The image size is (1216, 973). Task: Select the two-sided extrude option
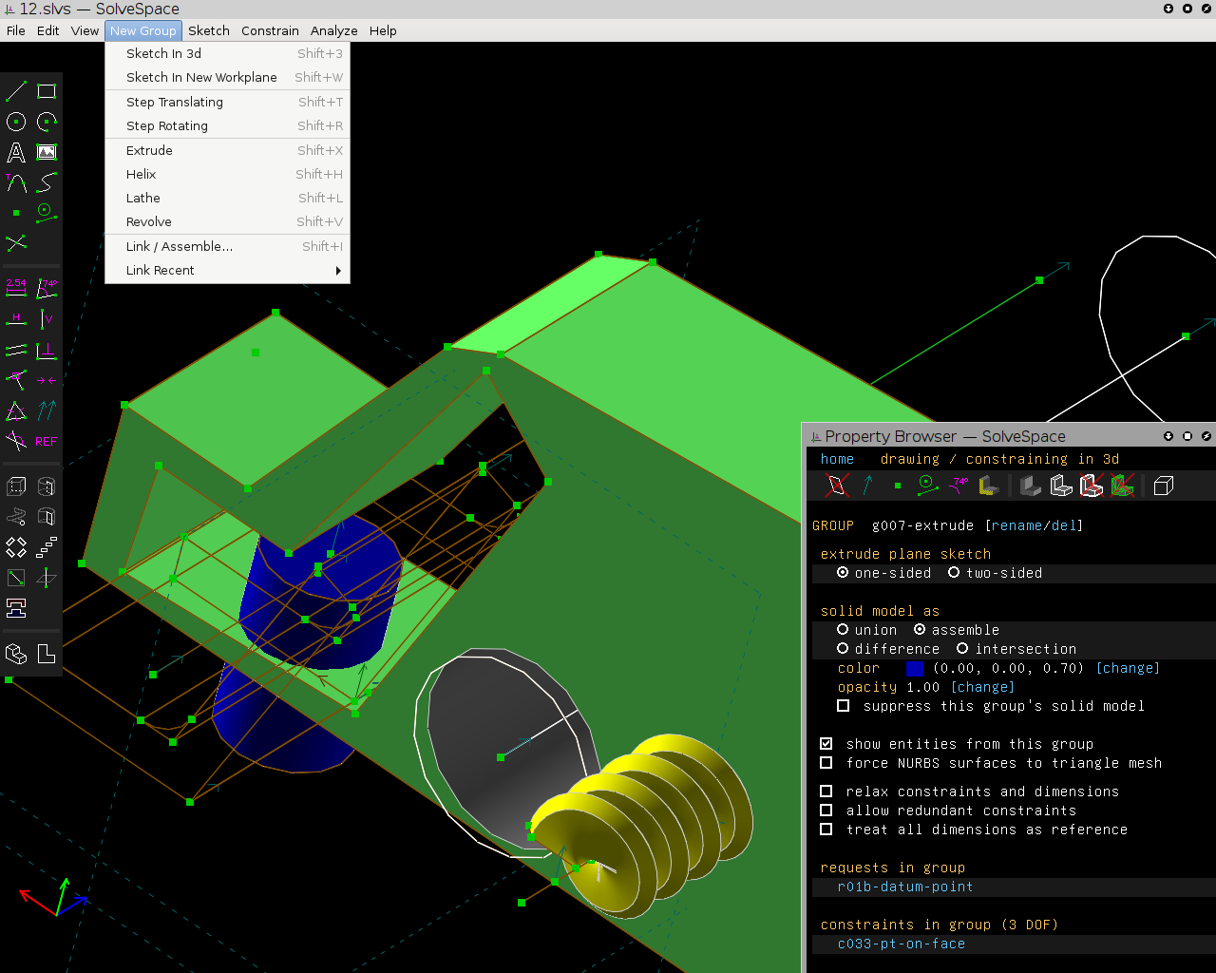[x=996, y=573]
